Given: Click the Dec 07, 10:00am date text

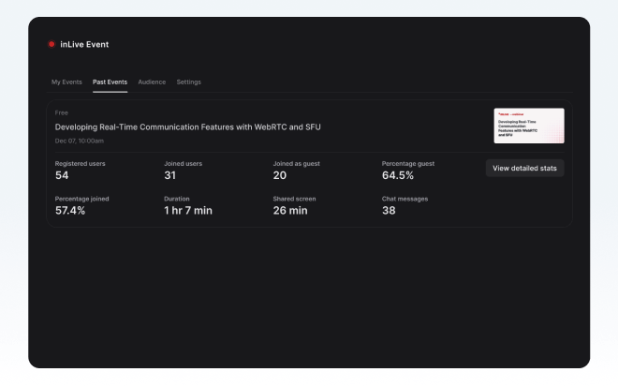Looking at the screenshot, I should point(80,141).
